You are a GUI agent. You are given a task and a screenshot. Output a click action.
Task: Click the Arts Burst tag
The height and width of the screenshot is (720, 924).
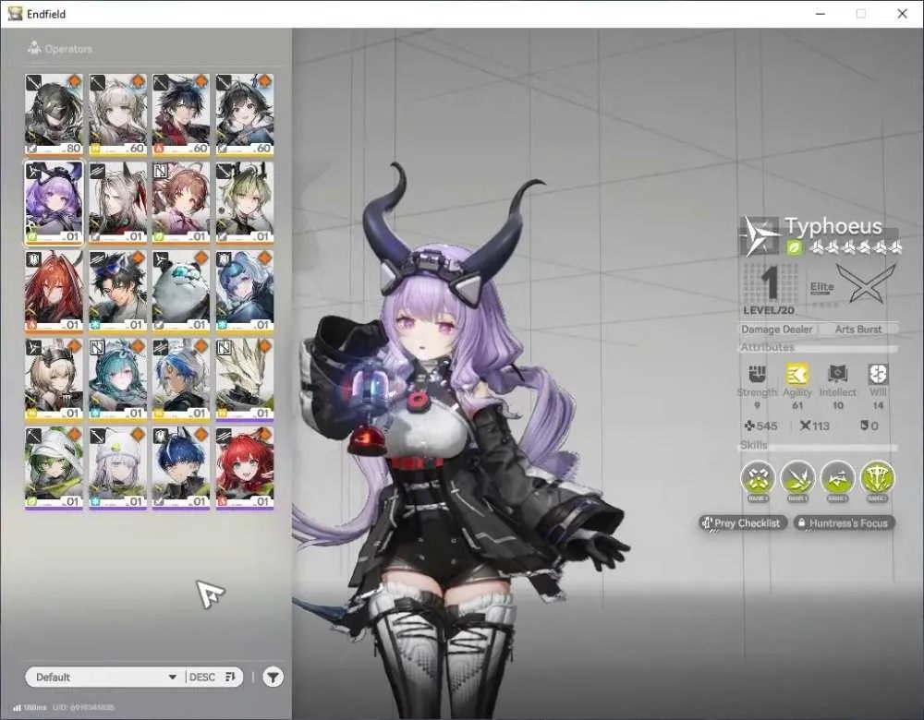point(858,330)
